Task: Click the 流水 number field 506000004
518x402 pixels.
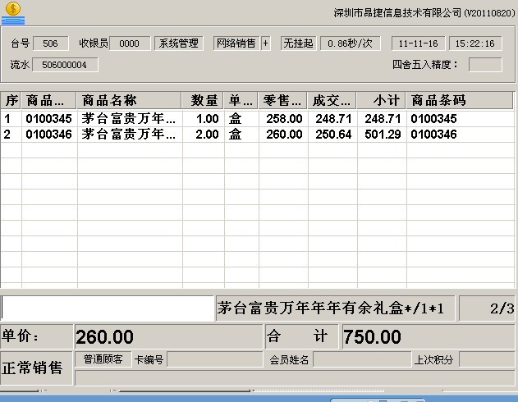Action: coord(65,65)
